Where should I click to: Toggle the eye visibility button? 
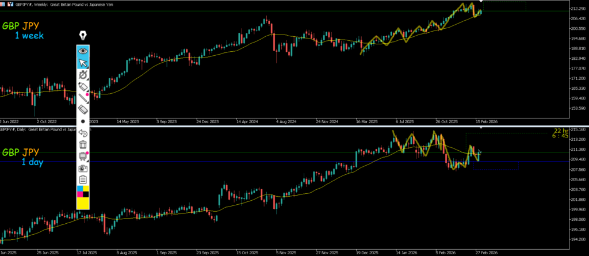83,51
